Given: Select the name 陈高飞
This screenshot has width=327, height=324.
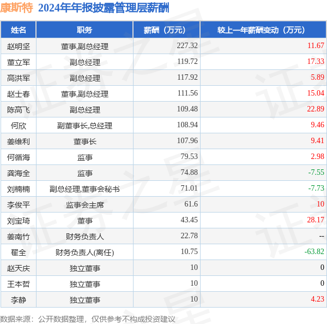Looking at the screenshot, I should point(19,110).
